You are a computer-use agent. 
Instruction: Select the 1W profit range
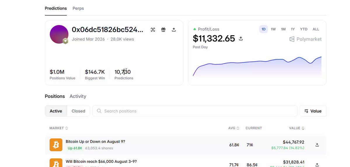[273, 29]
